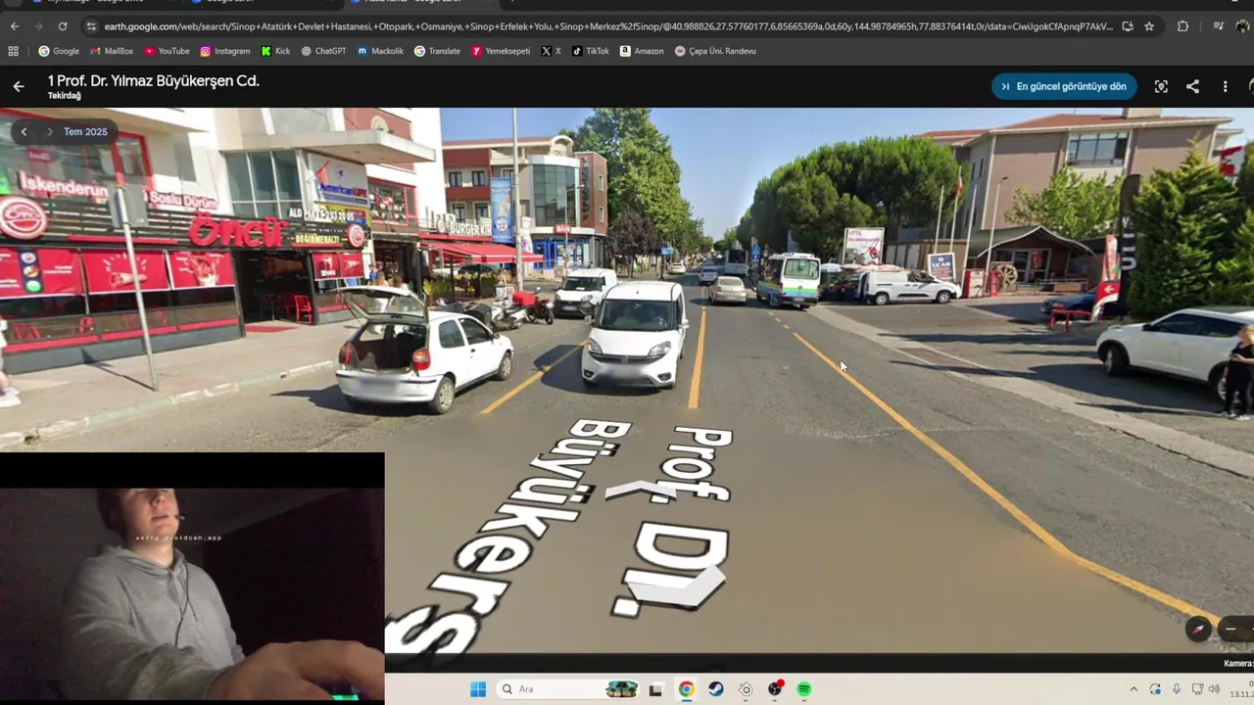This screenshot has width=1254, height=705.
Task: Go to previous imagery date arrow
Action: coord(24,131)
